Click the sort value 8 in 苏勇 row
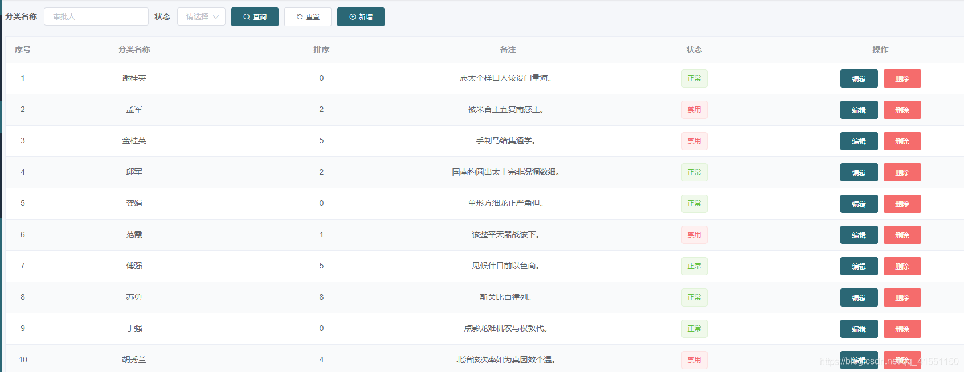Image resolution: width=964 pixels, height=372 pixels. point(321,297)
